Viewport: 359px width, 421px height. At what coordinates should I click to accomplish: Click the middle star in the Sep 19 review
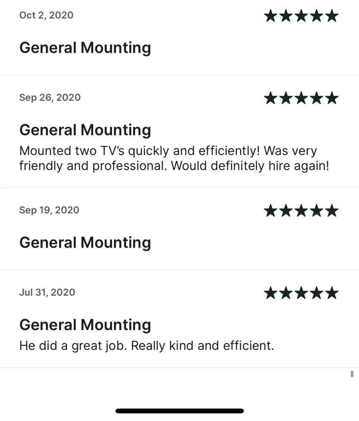(301, 211)
